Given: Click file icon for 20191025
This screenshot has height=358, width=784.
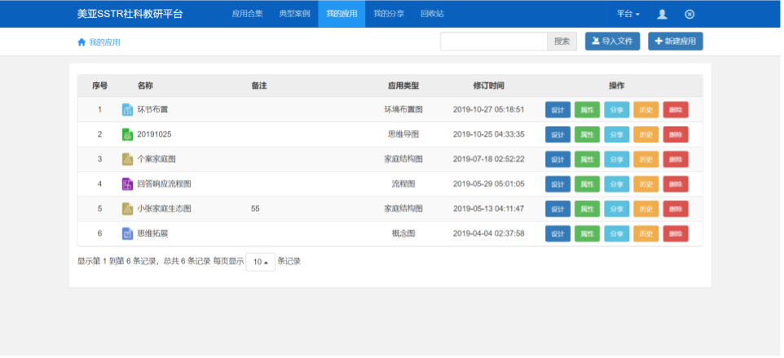Looking at the screenshot, I should (127, 134).
